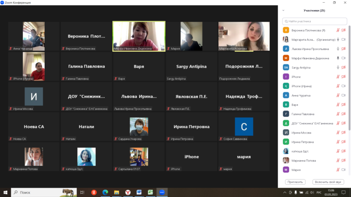Click Ирина Петровна's camera-off icon in list
The image size is (351, 197).
[344, 142]
